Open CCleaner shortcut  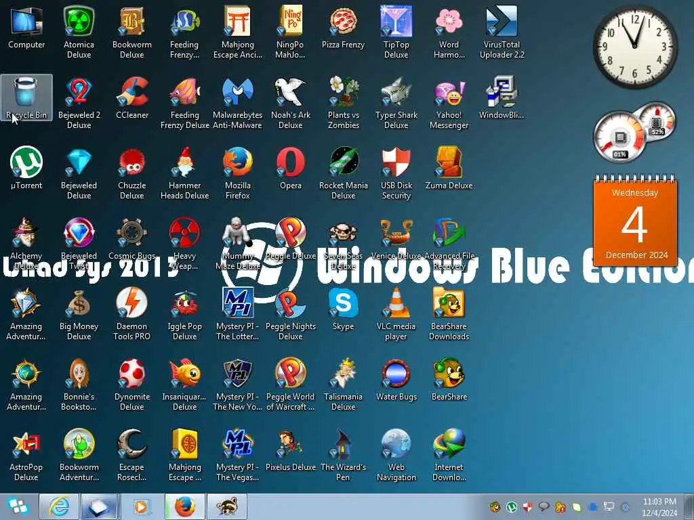point(132,97)
